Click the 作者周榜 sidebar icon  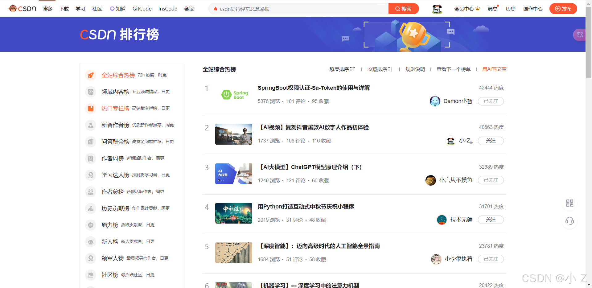click(91, 158)
